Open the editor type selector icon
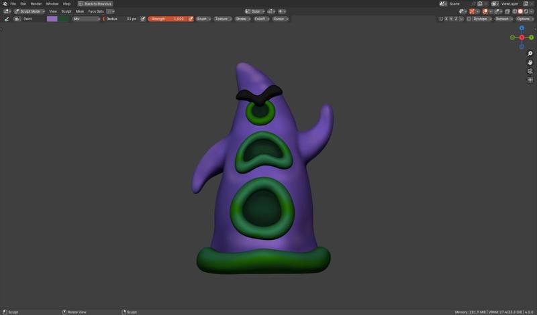Screen dimensions: 537x315 point(7,11)
